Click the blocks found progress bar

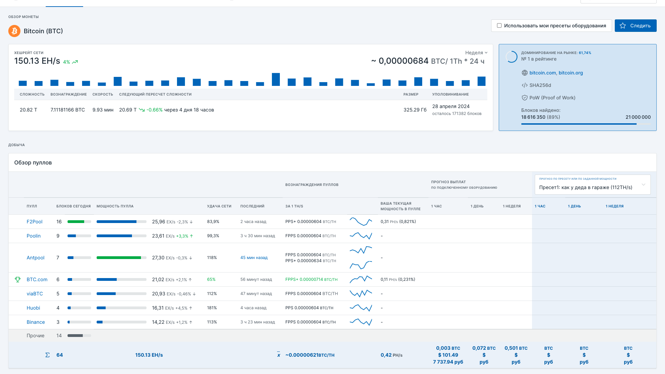pos(586,124)
